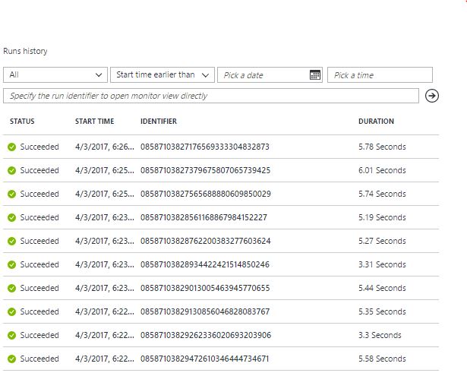
Task: Open run 08587103829130856046828083767
Action: coord(205,311)
